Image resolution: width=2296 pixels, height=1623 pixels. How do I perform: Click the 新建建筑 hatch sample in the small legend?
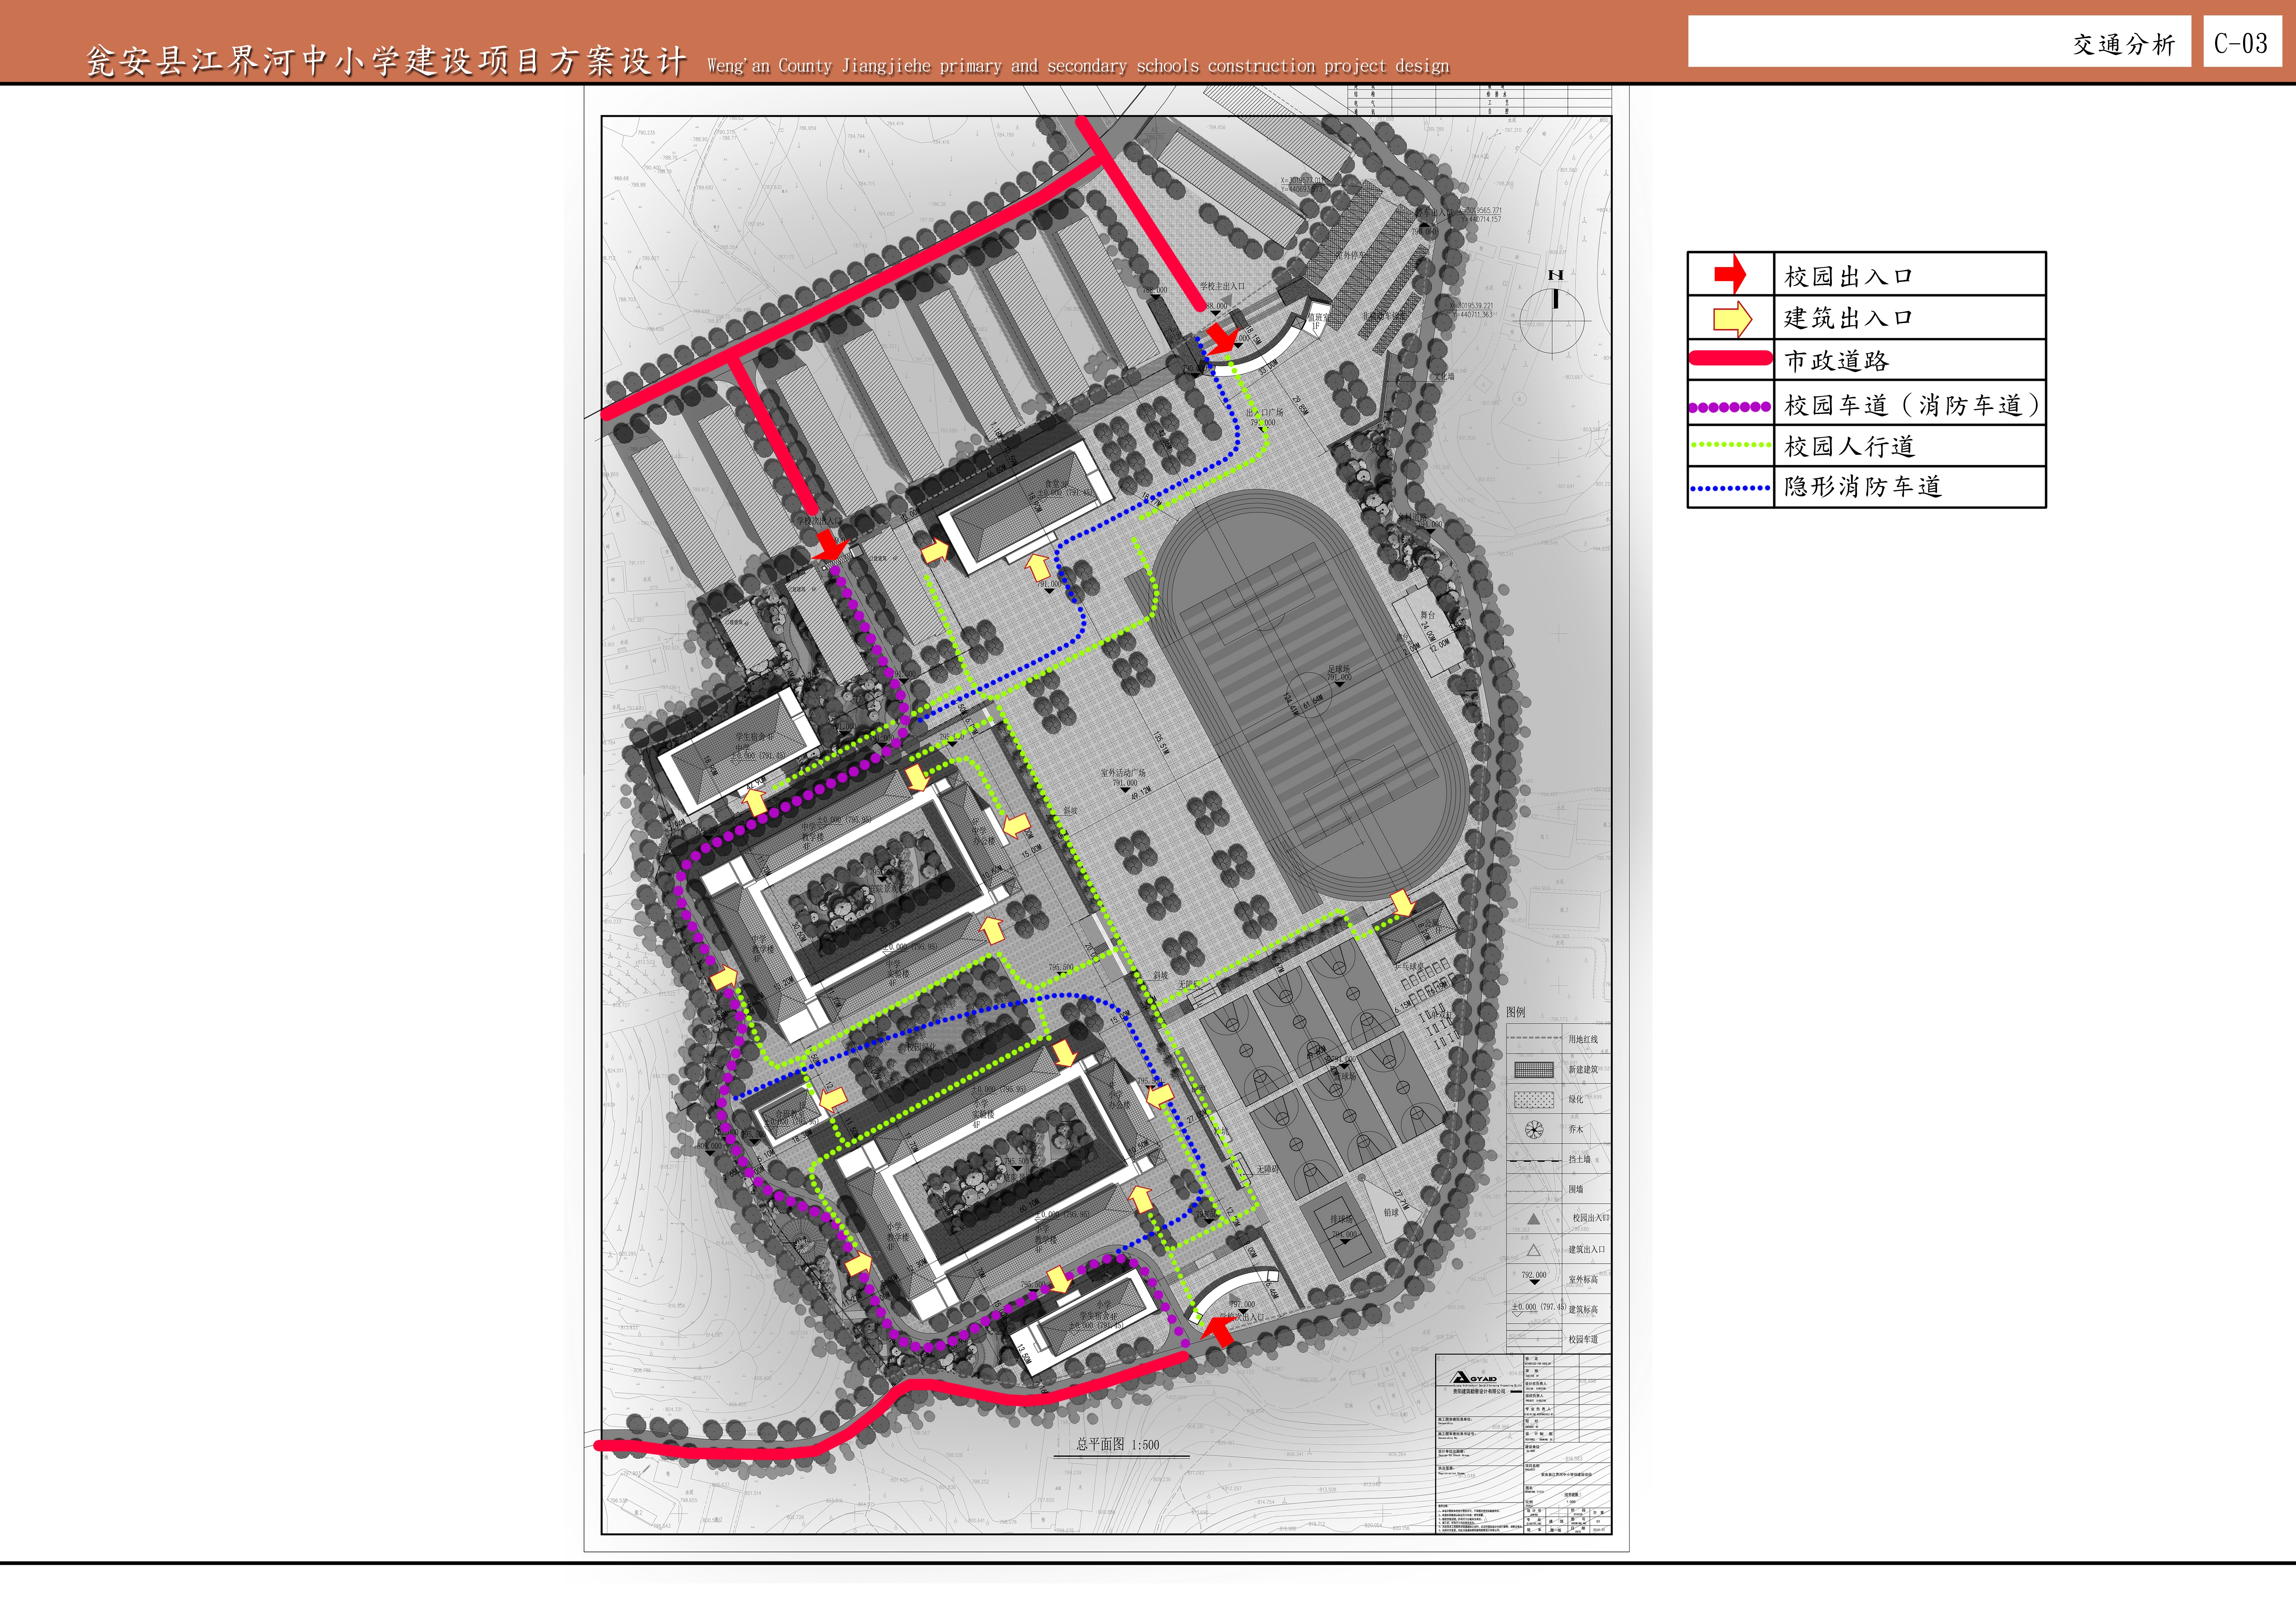click(x=1534, y=1070)
